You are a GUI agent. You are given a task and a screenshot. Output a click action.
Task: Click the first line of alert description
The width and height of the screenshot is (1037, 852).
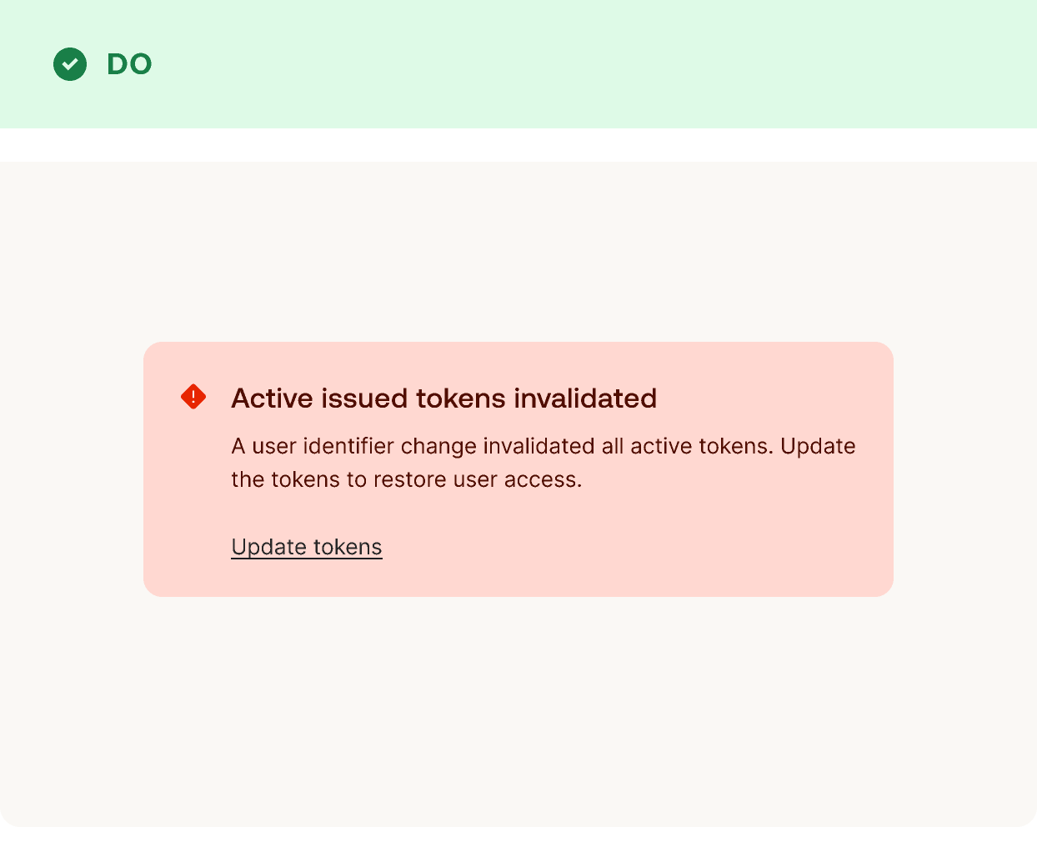tap(544, 446)
